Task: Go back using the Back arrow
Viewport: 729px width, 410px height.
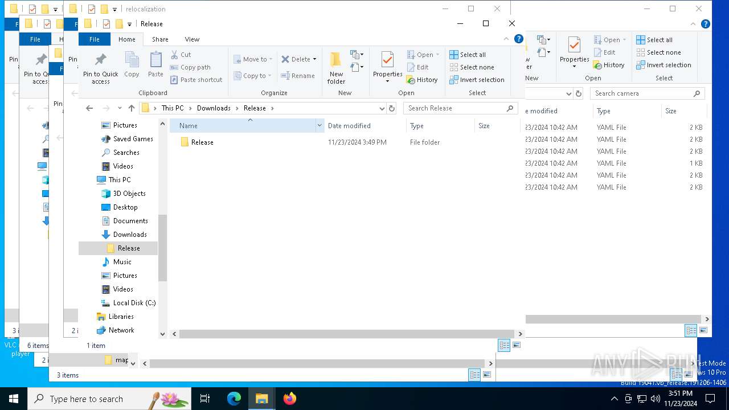Action: (89, 108)
